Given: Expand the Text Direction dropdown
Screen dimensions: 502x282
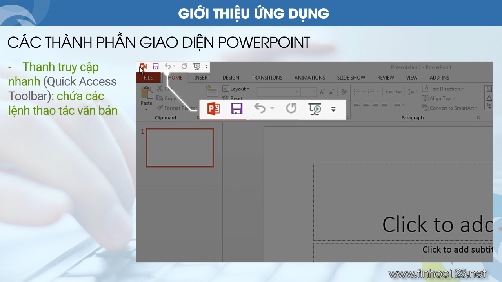Looking at the screenshot, I should point(443,89).
